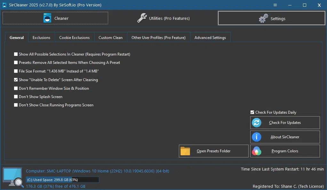Open the Exclusions tab
The height and width of the screenshot is (190, 327).
(x=42, y=37)
